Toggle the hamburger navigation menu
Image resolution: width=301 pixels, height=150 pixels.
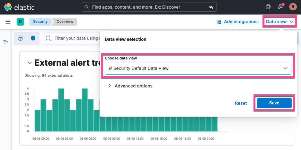(8, 22)
